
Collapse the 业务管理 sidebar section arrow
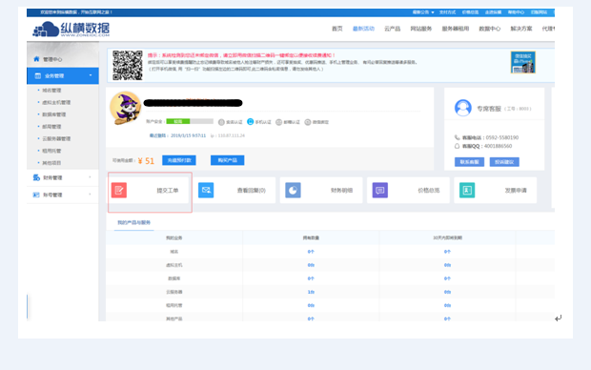tap(91, 75)
